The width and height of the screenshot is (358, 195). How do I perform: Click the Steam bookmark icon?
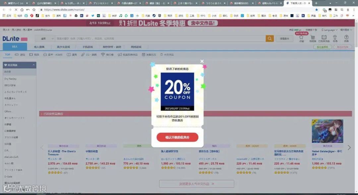(x=154, y=16)
